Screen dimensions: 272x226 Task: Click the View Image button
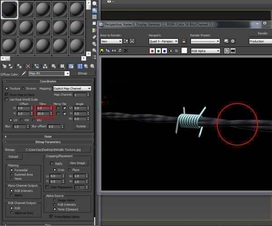[x=78, y=163]
